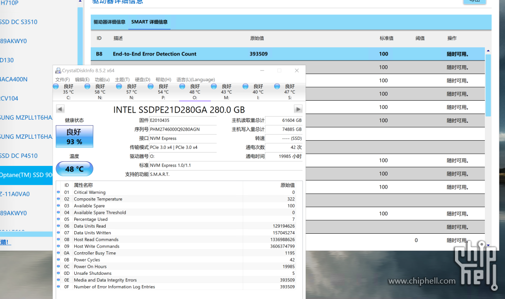Select the 58 °C N: drive status
The height and width of the screenshot is (299, 505).
[x=100, y=92]
